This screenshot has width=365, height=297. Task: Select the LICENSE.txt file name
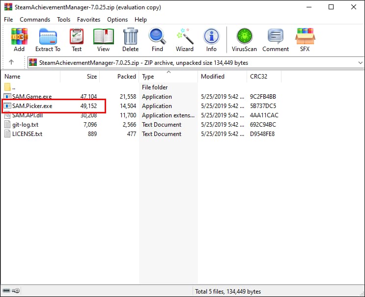(x=27, y=134)
